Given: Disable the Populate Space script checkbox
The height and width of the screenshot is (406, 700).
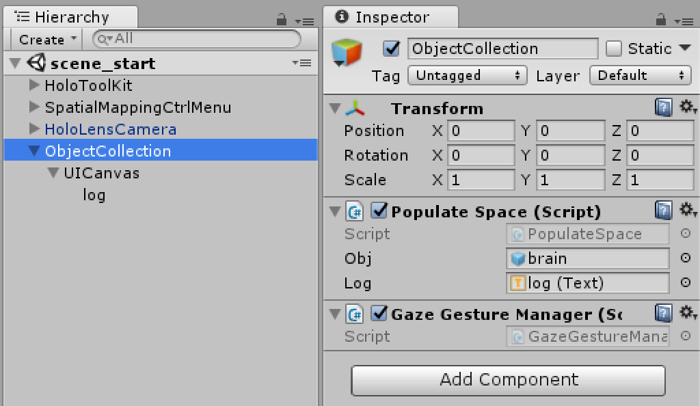Looking at the screenshot, I should (x=379, y=211).
